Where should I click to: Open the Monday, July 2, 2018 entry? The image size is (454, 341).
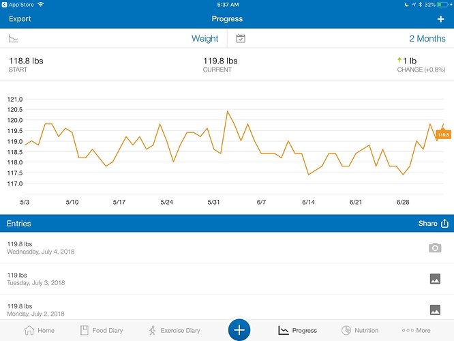coord(227,308)
